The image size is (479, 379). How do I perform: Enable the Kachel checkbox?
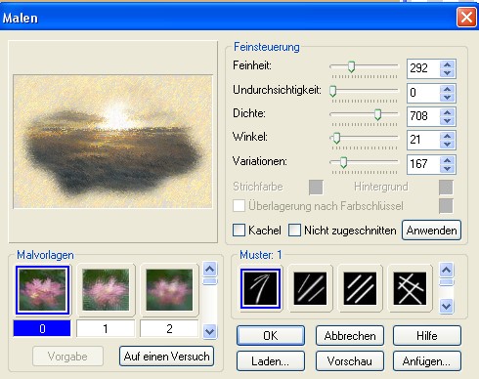click(239, 231)
